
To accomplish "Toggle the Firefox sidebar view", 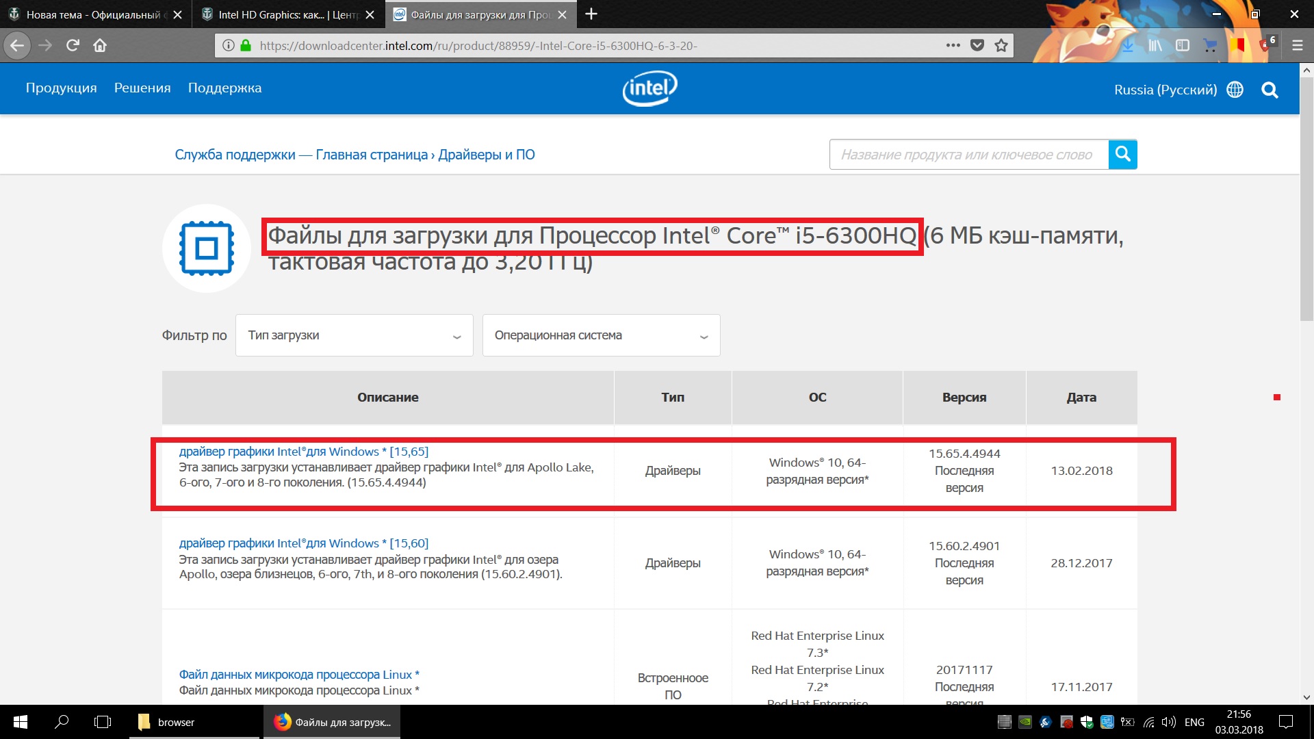I will (1183, 46).
